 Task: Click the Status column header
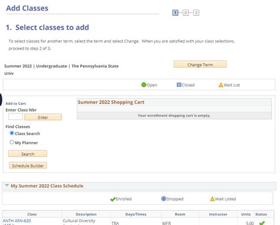point(261,214)
